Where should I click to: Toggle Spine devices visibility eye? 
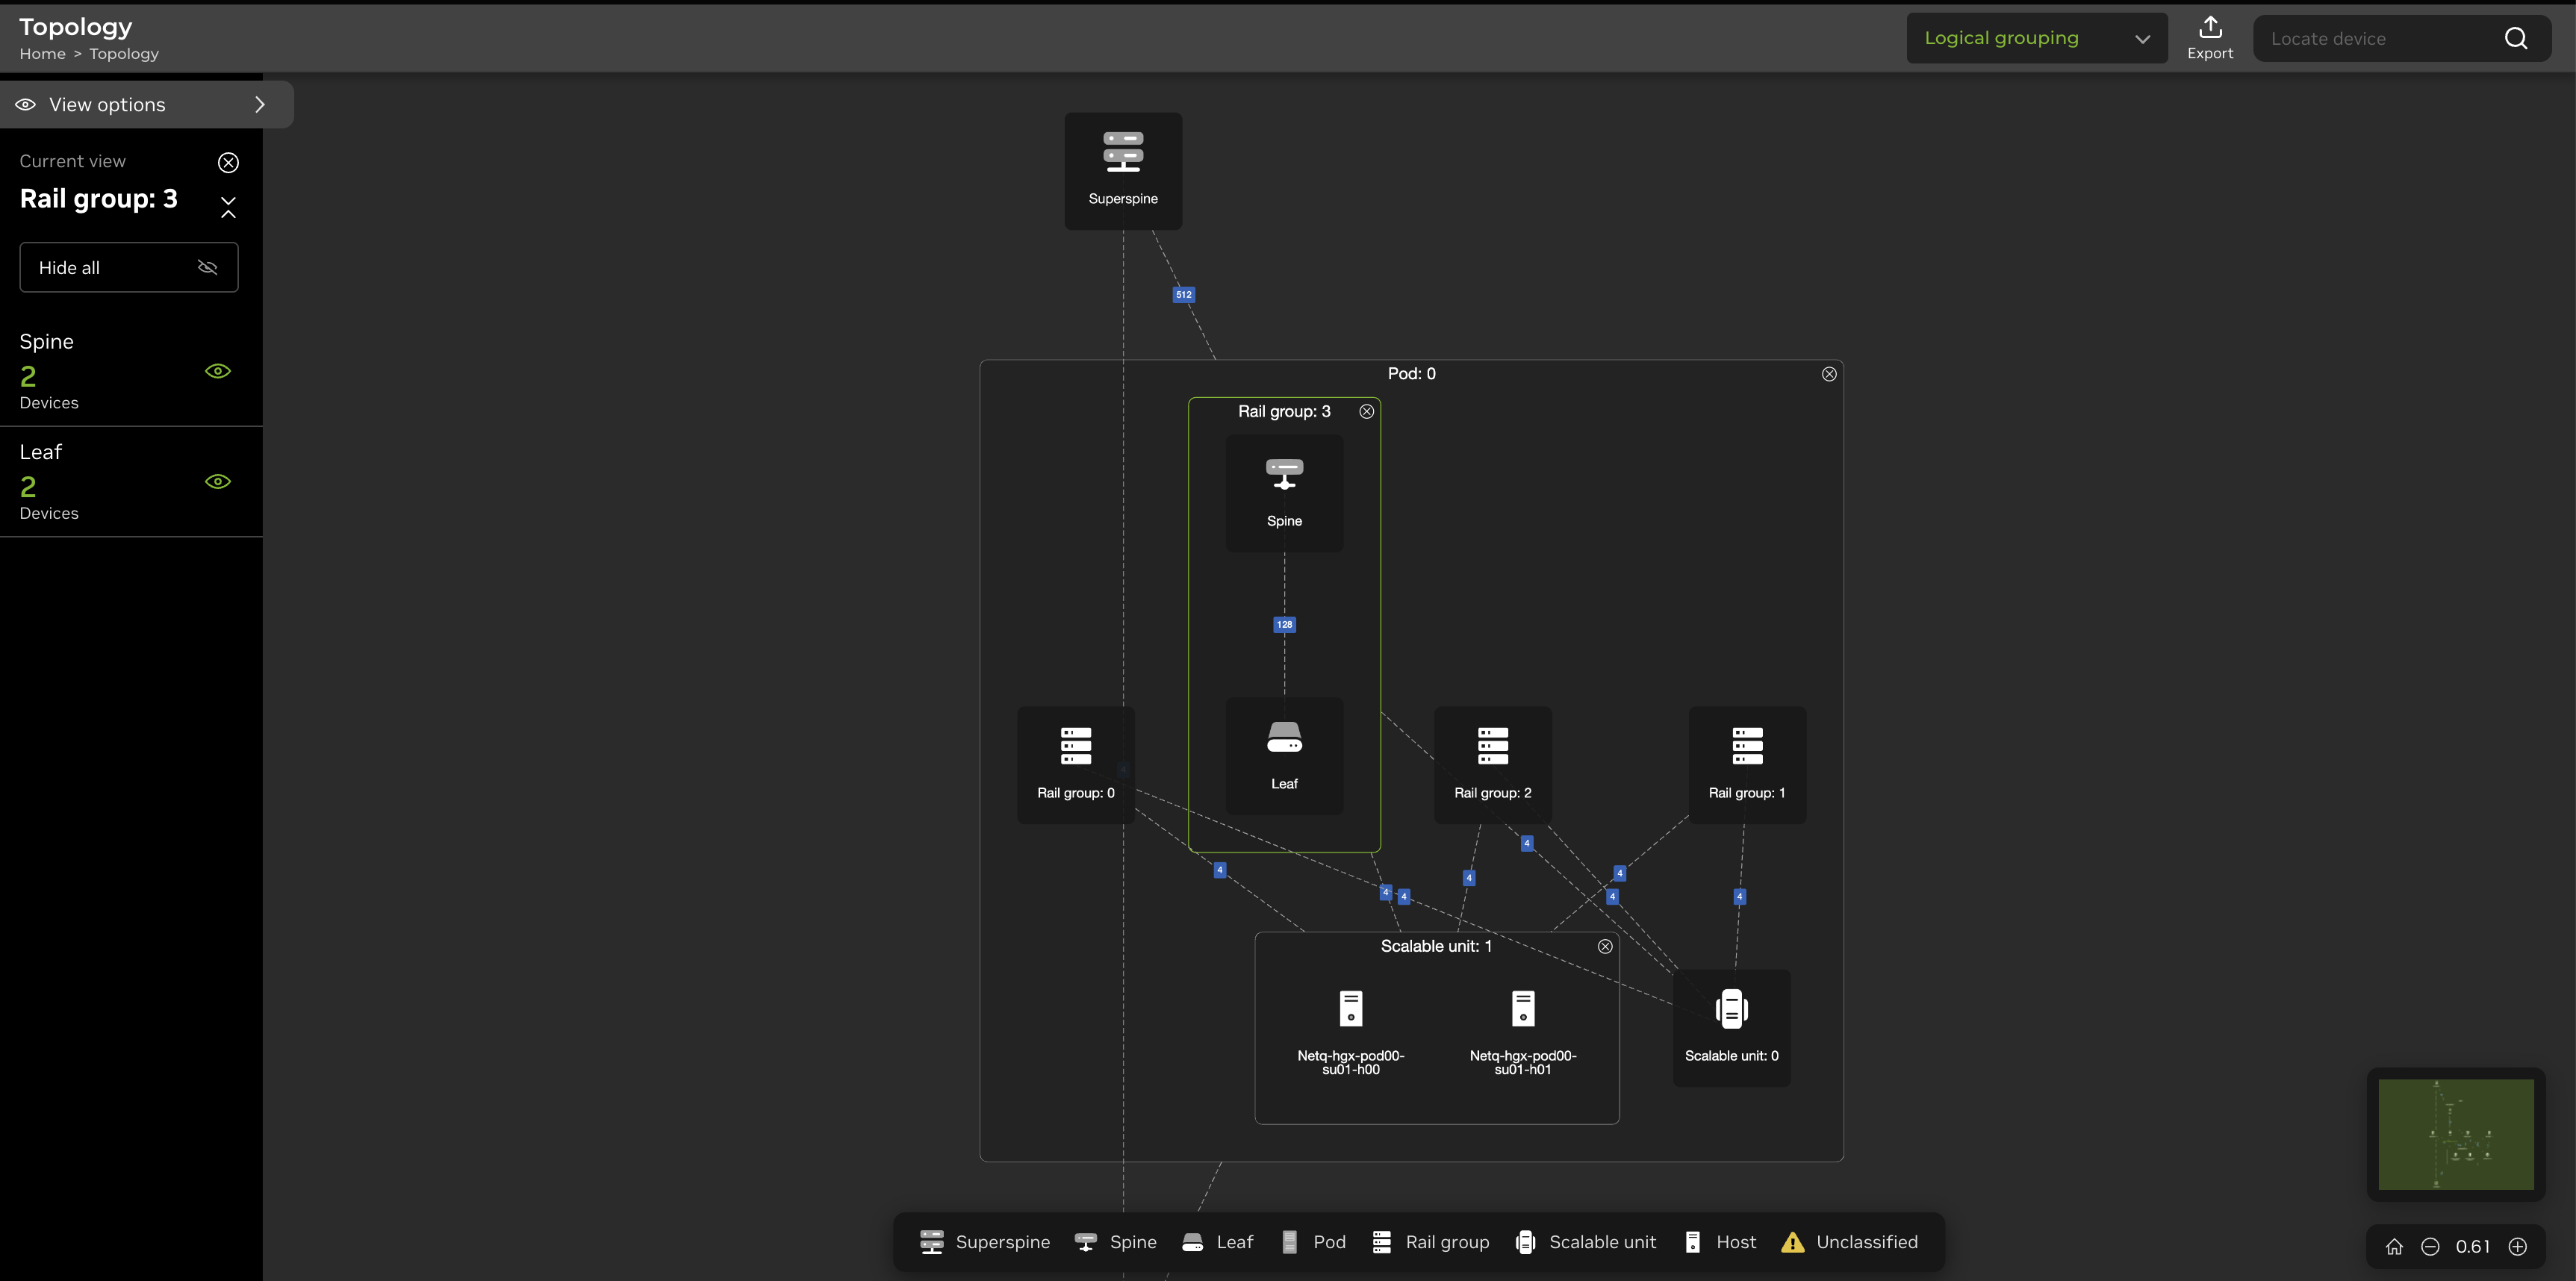pos(217,371)
